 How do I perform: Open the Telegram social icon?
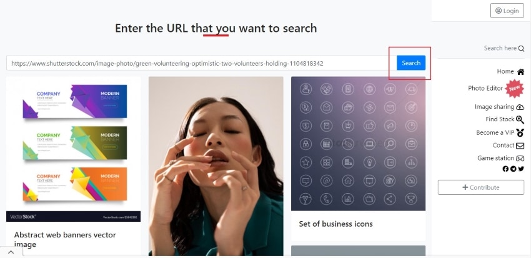(514, 169)
